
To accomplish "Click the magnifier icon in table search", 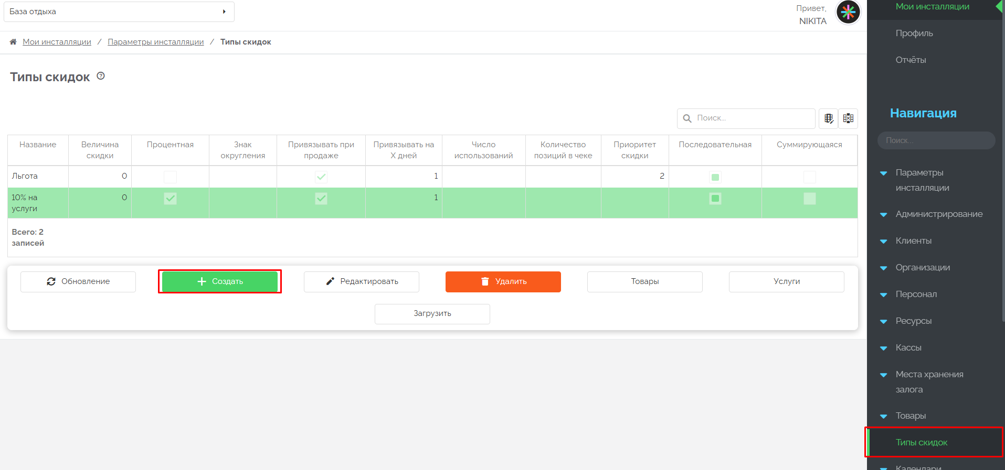I will pos(687,118).
